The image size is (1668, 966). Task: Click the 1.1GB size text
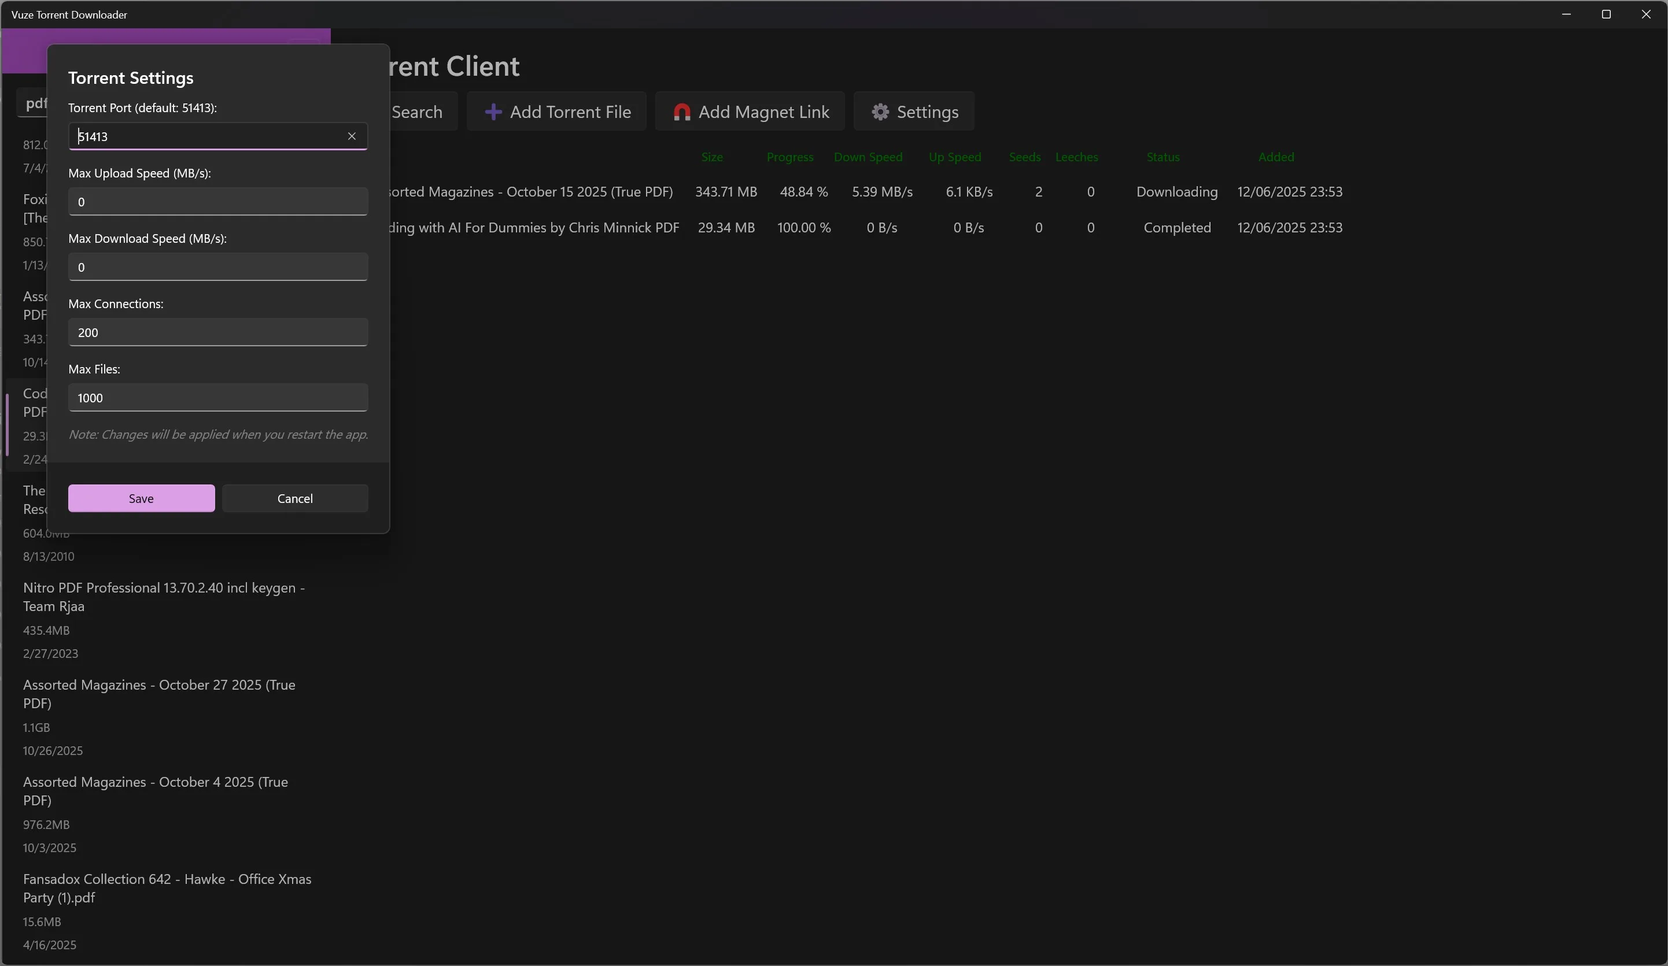[36, 728]
